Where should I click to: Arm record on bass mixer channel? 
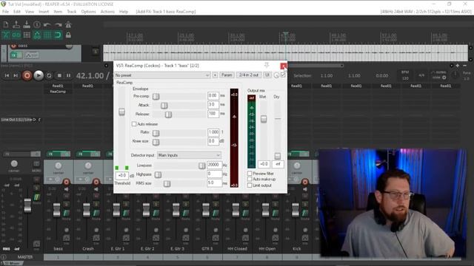[66, 182]
